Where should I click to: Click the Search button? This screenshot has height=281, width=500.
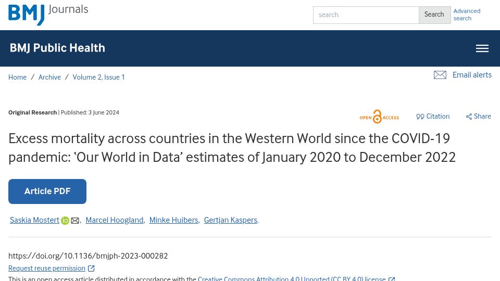coord(434,15)
